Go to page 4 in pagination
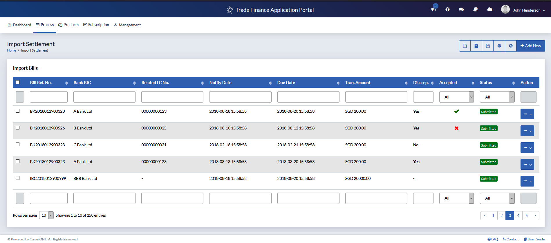 [x=518, y=215]
